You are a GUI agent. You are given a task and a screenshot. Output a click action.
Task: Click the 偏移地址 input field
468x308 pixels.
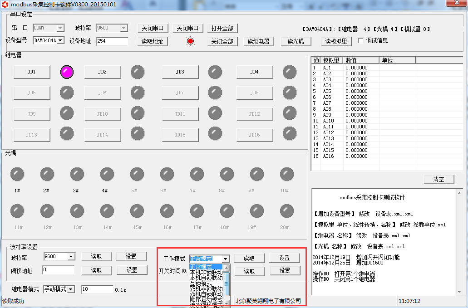click(58, 270)
